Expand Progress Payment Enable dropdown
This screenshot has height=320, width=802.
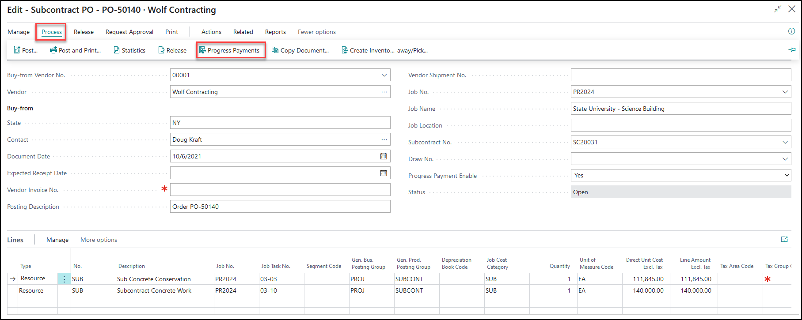(786, 175)
